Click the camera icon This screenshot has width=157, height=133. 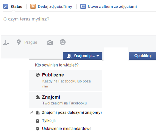click(x=50, y=42)
